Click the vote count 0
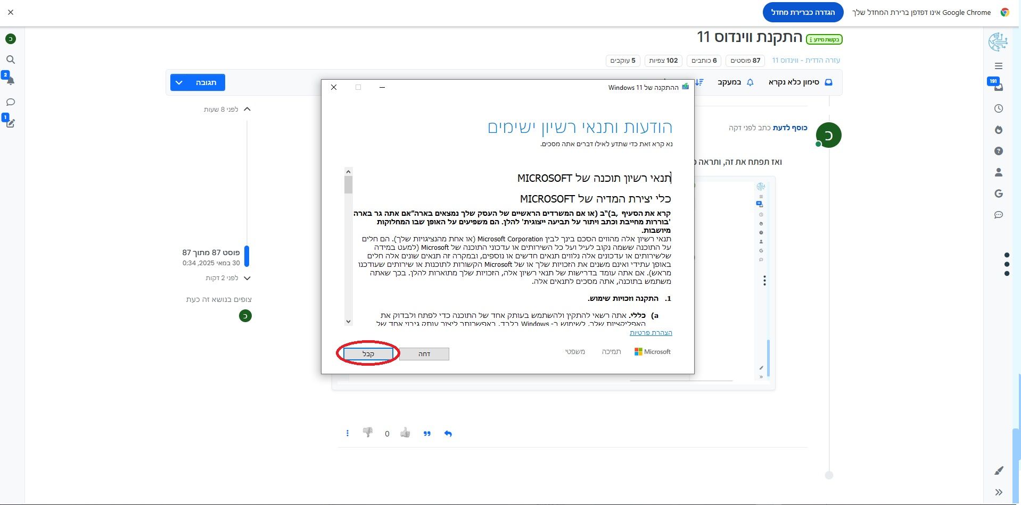The image size is (1021, 505). (387, 434)
